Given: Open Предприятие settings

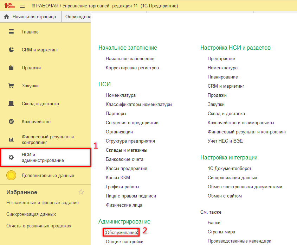Looking at the screenshot, I should pos(221,59).
